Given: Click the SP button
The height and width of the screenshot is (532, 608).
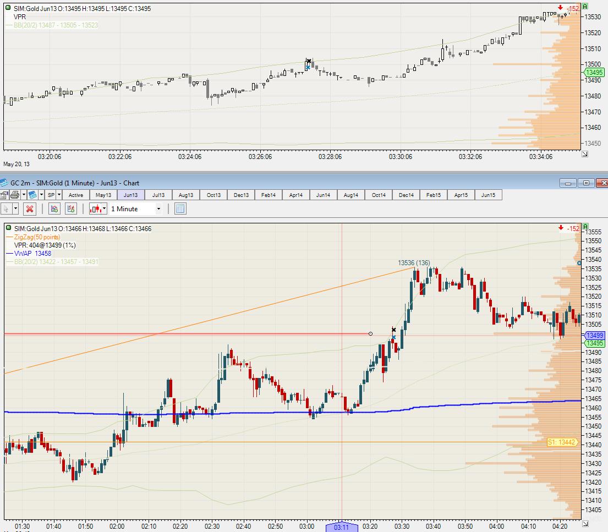Looking at the screenshot, I should tap(51, 195).
